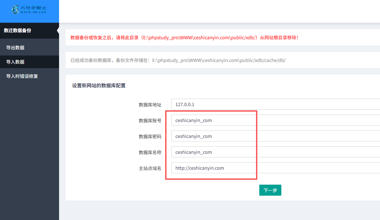Click the 六号企服云 WWW.D6.FAN logo text

coord(33,9)
